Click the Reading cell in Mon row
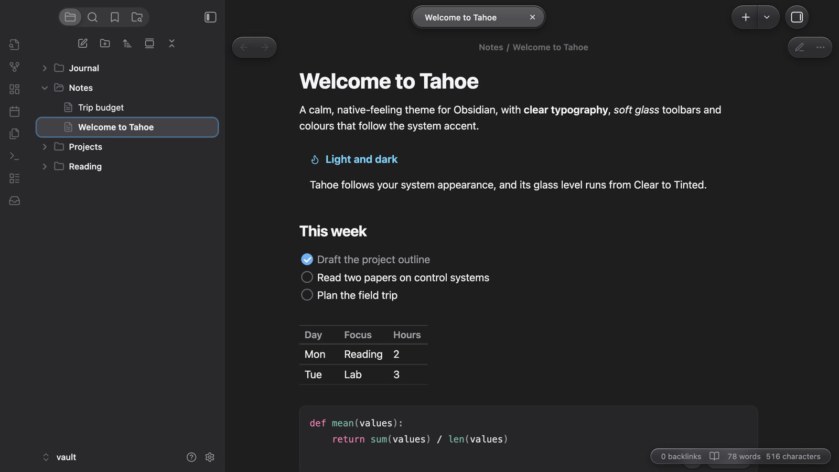 click(x=363, y=355)
